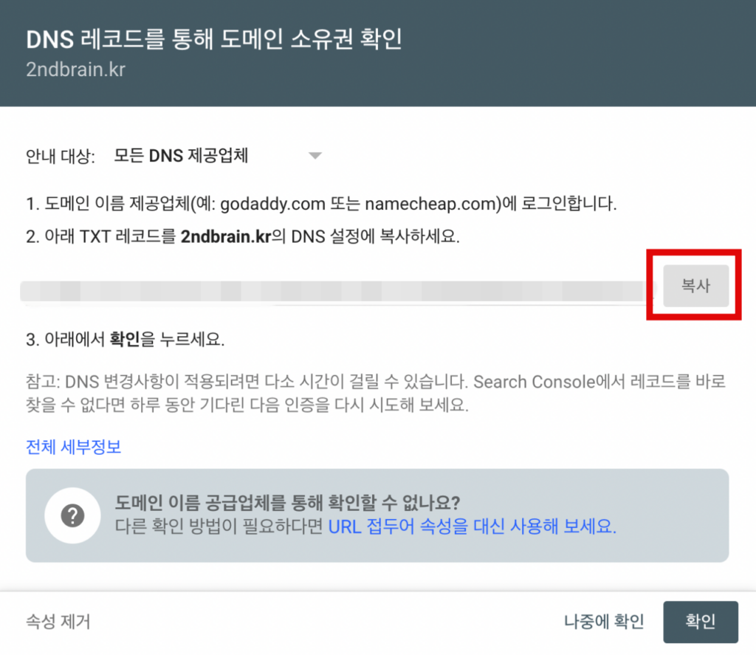Click bold 2ndbrain.kr in step two

point(226,236)
